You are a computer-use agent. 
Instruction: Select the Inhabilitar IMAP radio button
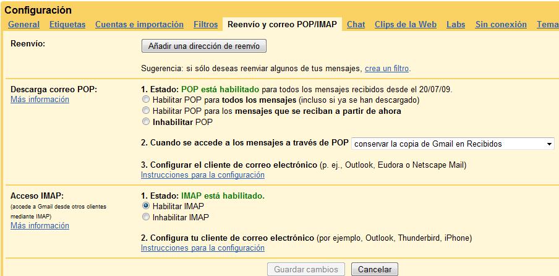coord(145,217)
